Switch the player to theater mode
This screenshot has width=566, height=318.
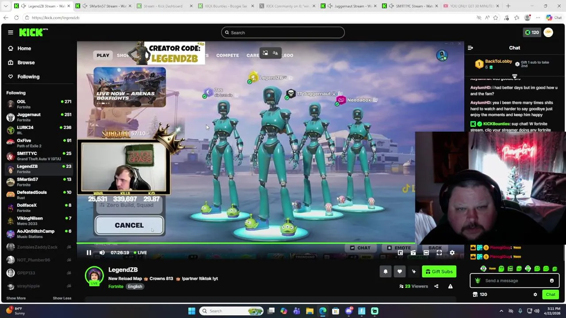point(426,253)
